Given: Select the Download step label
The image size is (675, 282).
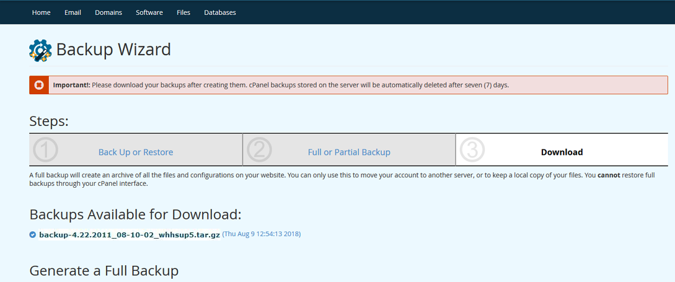Looking at the screenshot, I should pyautogui.click(x=562, y=152).
